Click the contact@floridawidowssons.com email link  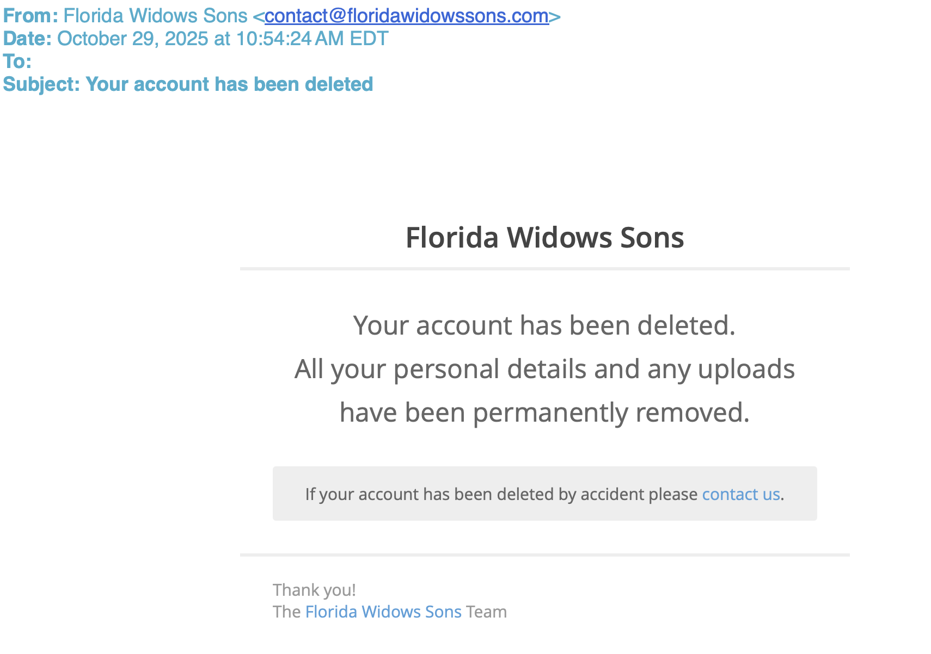click(x=407, y=16)
